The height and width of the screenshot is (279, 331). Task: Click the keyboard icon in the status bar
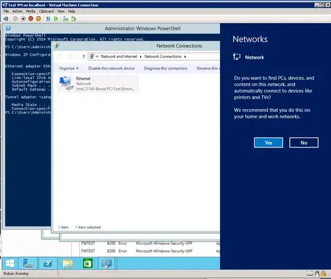pos(310,273)
